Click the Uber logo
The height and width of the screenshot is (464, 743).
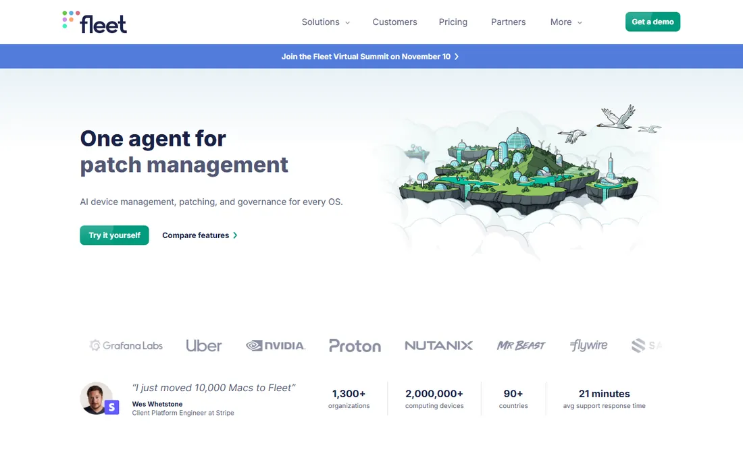pyautogui.click(x=204, y=346)
